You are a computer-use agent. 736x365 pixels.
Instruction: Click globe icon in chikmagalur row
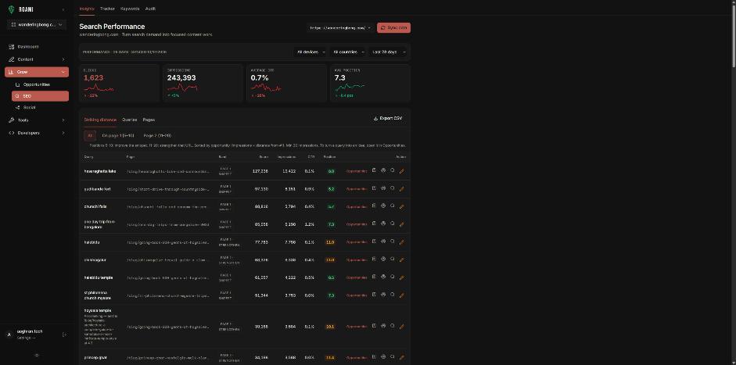tap(383, 259)
